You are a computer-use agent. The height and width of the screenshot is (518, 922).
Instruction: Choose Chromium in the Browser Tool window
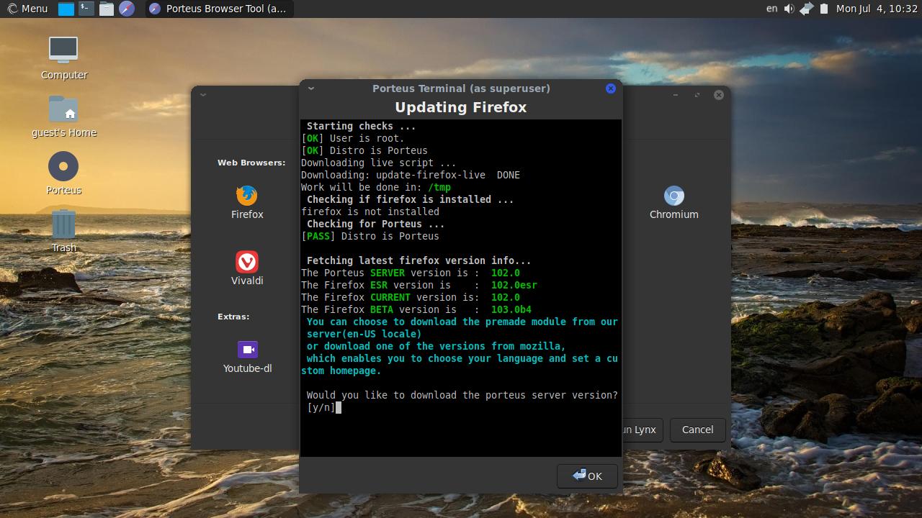pos(674,202)
